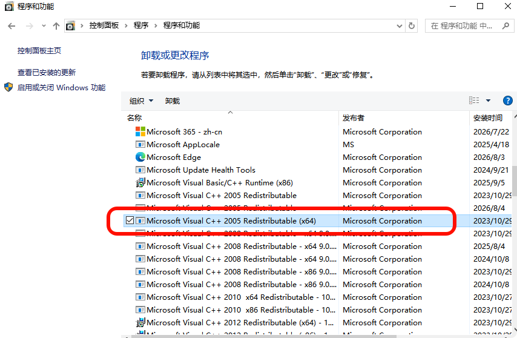The width and height of the screenshot is (517, 338).
Task: Select Visual C++ 2010 x86 Redistributable name
Action: pyautogui.click(x=241, y=310)
